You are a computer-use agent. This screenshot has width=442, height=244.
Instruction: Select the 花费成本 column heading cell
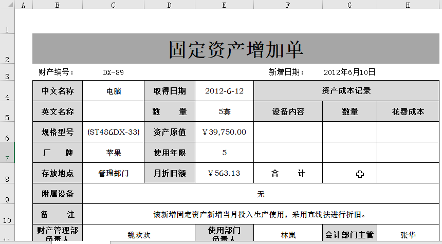[408, 111]
